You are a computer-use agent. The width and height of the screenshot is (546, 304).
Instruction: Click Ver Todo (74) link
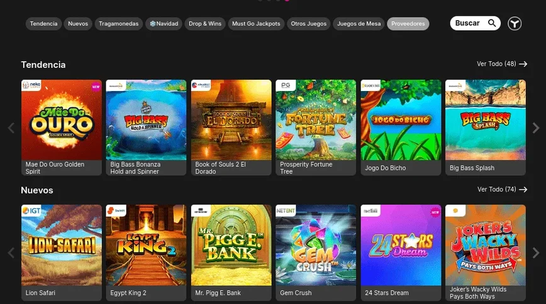(501, 189)
